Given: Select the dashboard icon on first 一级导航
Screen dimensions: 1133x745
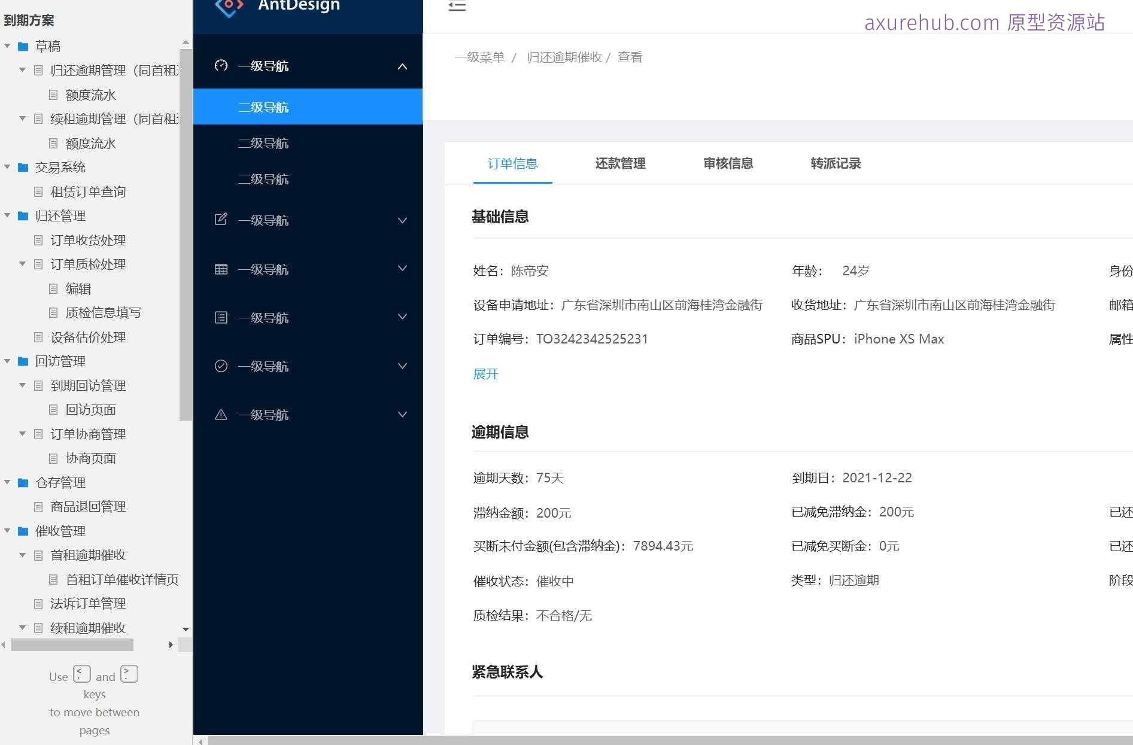Looking at the screenshot, I should point(221,66).
